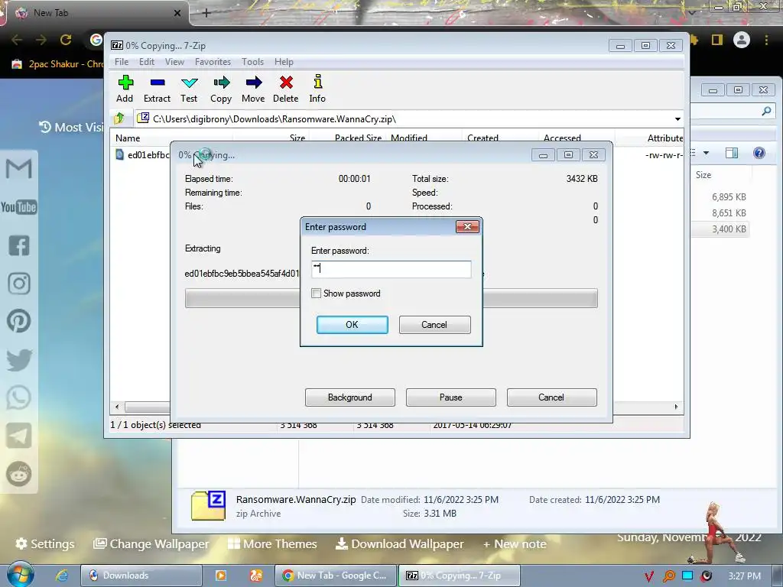The image size is (783, 587).
Task: Click the Download Wallpaper link
Action: tap(399, 543)
